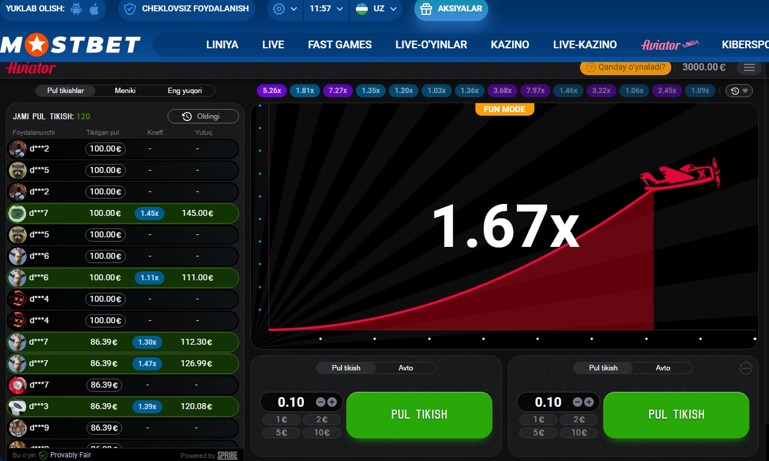Viewport: 769px width, 461px height.
Task: Click the 3.22x history multiplier
Action: [601, 91]
